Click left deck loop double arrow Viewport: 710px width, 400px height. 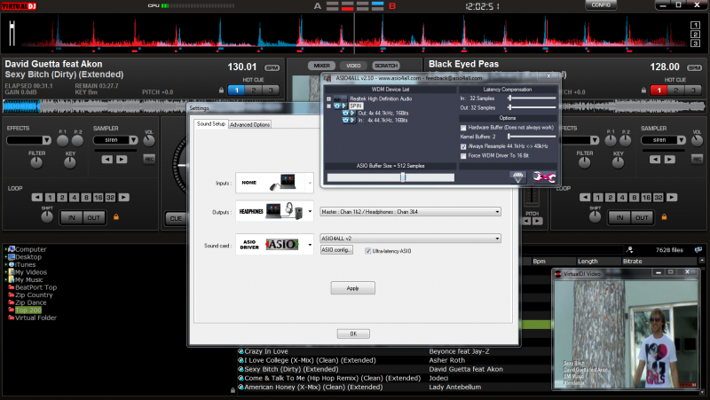[x=123, y=197]
